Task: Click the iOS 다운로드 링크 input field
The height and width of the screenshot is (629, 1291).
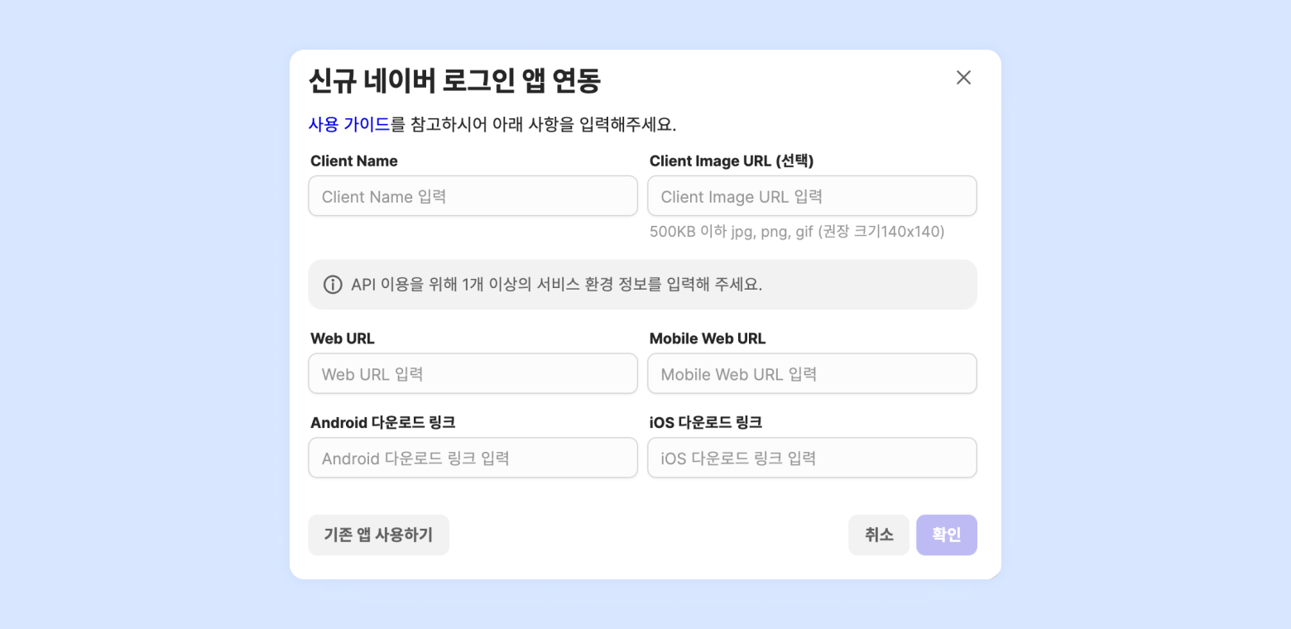Action: tap(812, 458)
